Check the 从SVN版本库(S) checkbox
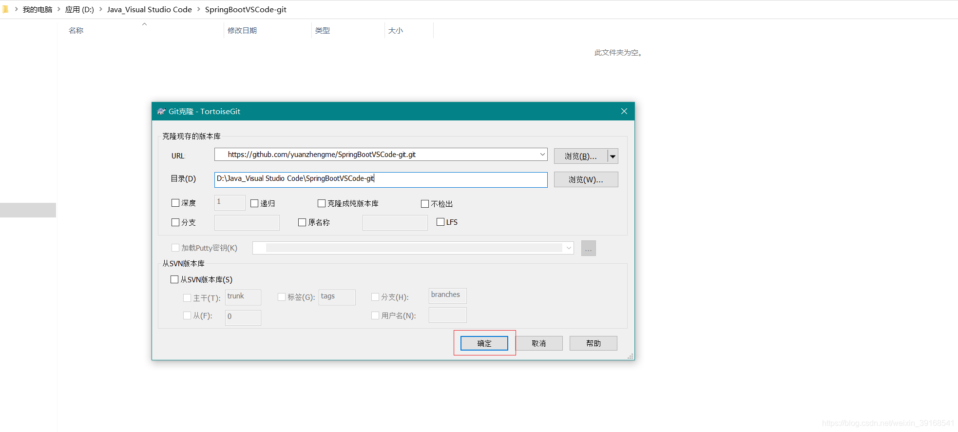This screenshot has width=958, height=432. (174, 279)
